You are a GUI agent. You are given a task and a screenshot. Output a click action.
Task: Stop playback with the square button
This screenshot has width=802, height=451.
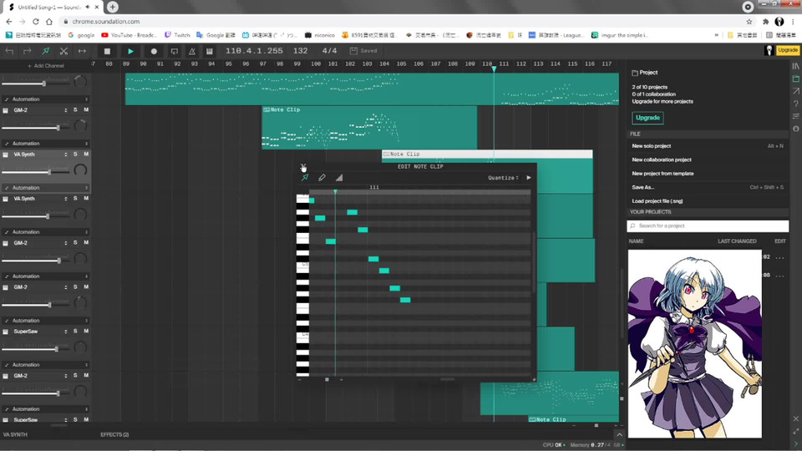click(x=107, y=51)
